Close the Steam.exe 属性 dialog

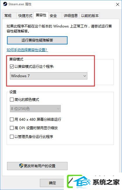pyautogui.click(x=118, y=4)
